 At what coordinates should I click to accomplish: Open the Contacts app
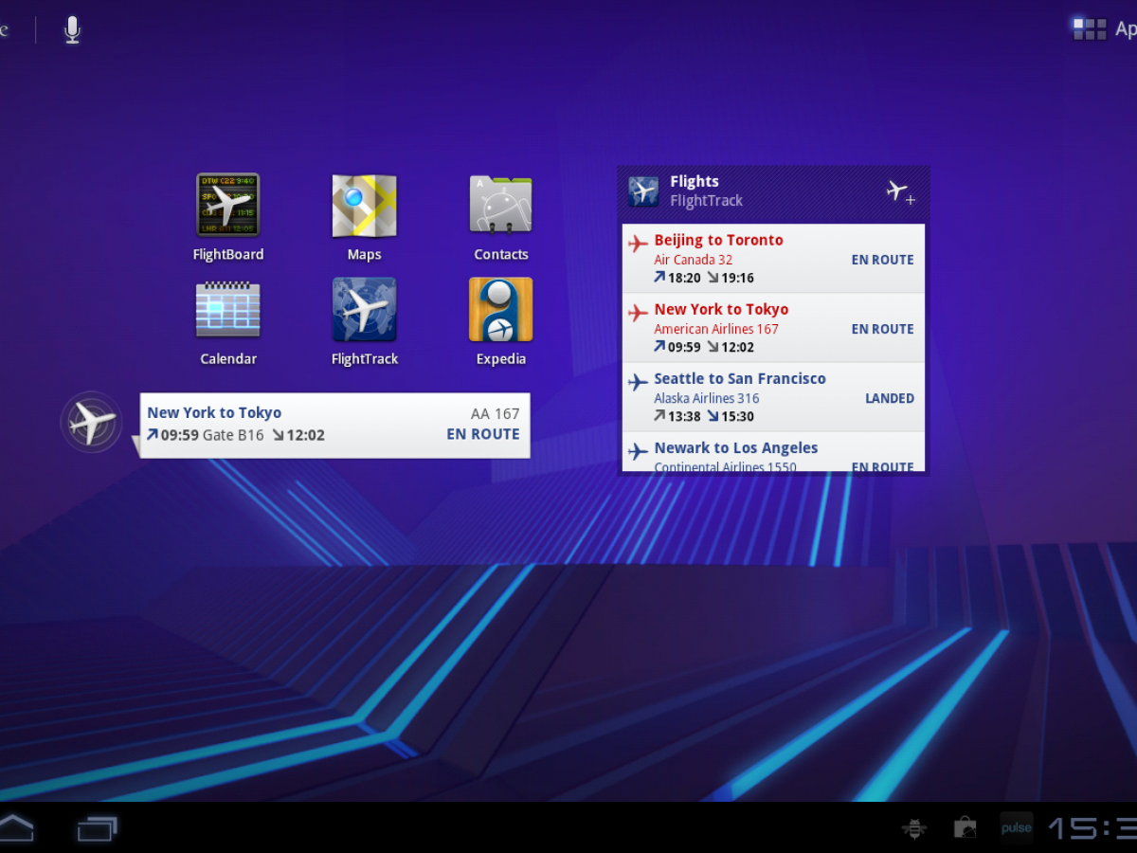(500, 205)
